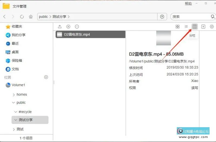
Task: Open the 帮助 help menu
Action: [x=188, y=4]
